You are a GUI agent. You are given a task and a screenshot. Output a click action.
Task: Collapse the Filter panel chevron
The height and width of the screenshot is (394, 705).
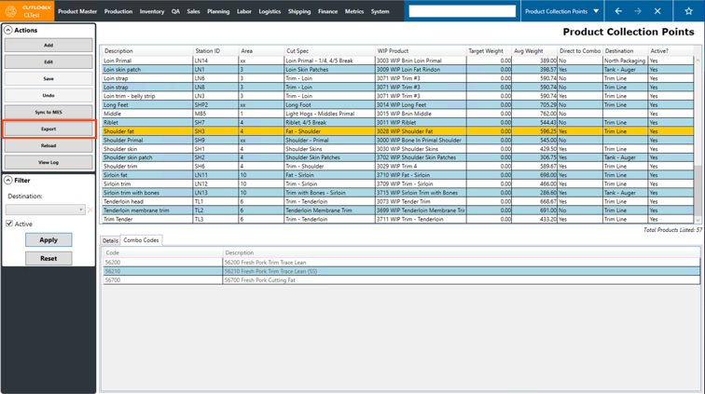pyautogui.click(x=8, y=181)
